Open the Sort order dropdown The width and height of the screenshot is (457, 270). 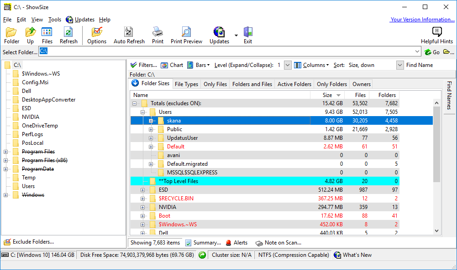(x=400, y=65)
